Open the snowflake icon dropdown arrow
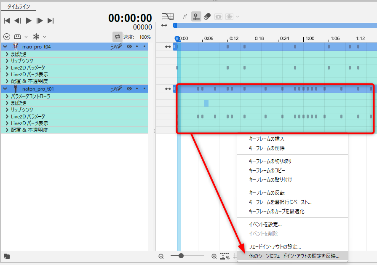This screenshot has width=377, height=265. (45, 37)
